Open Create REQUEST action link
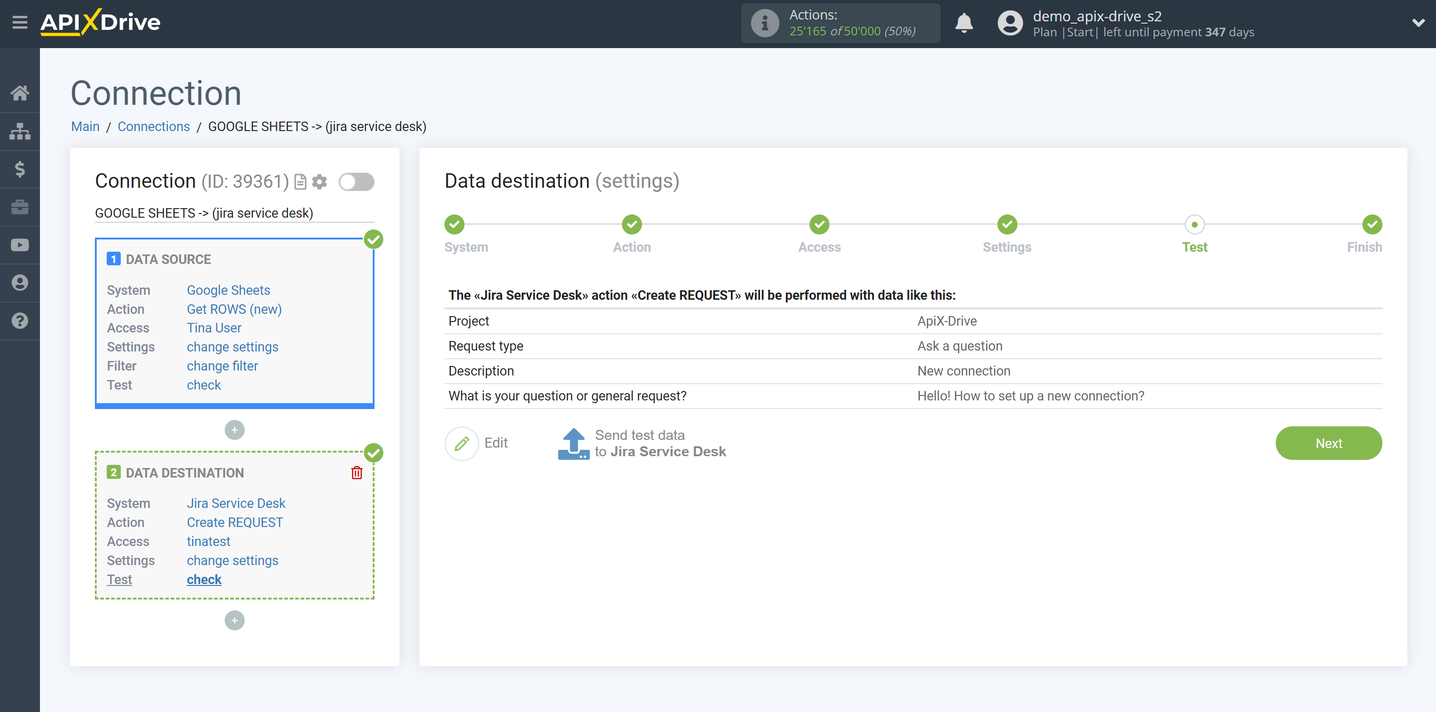The image size is (1436, 712). (235, 522)
